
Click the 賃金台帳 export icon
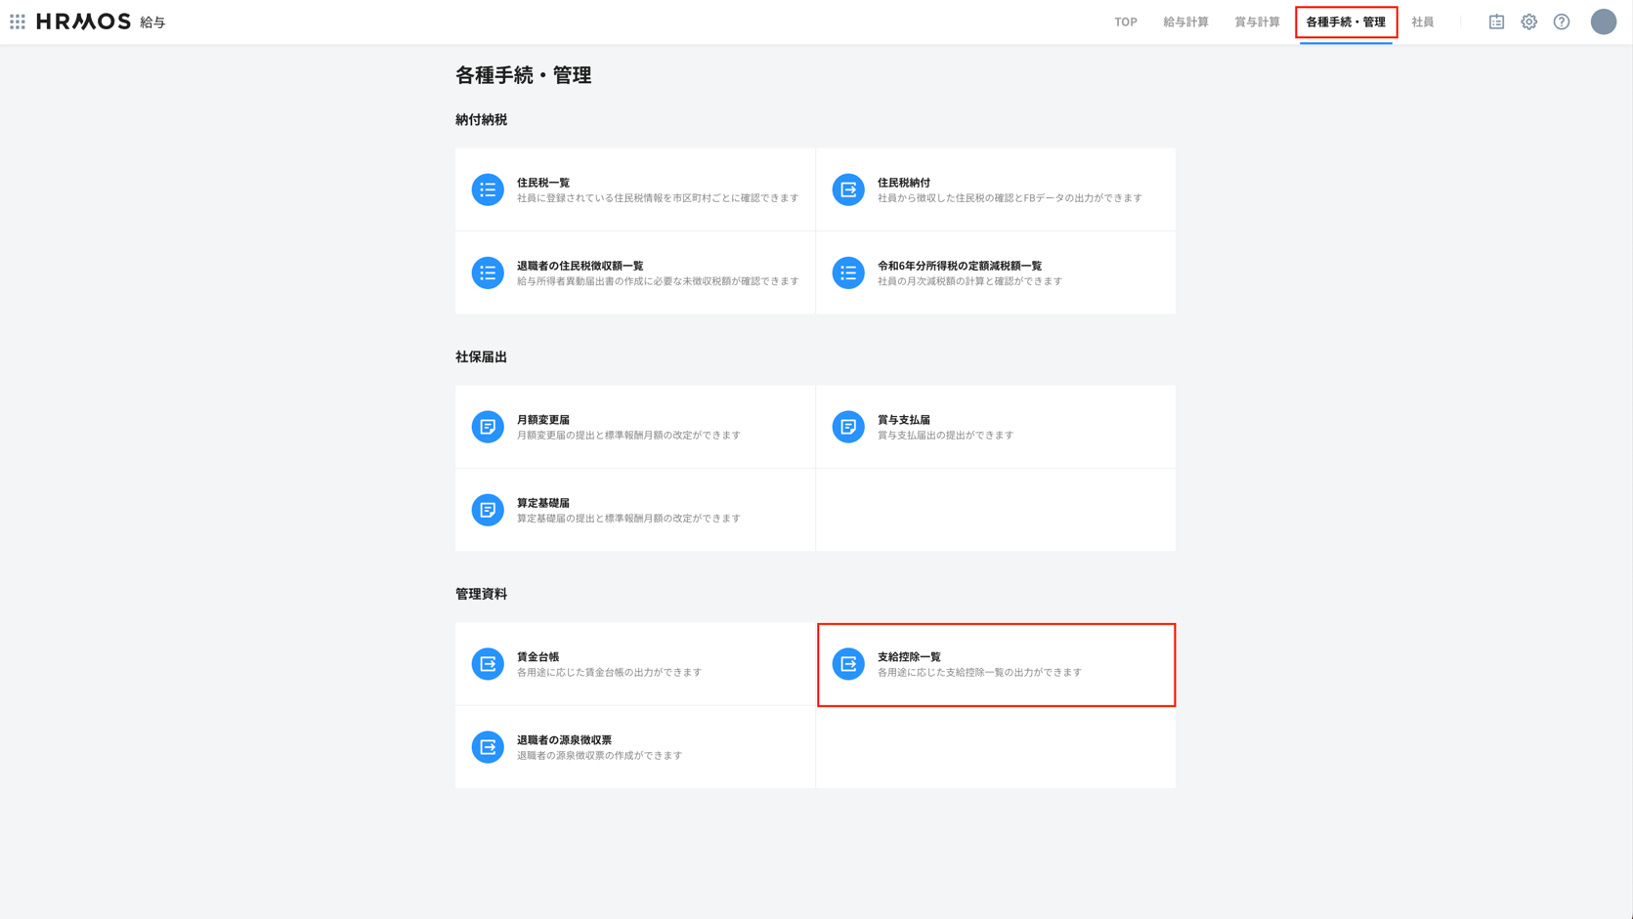(x=488, y=664)
